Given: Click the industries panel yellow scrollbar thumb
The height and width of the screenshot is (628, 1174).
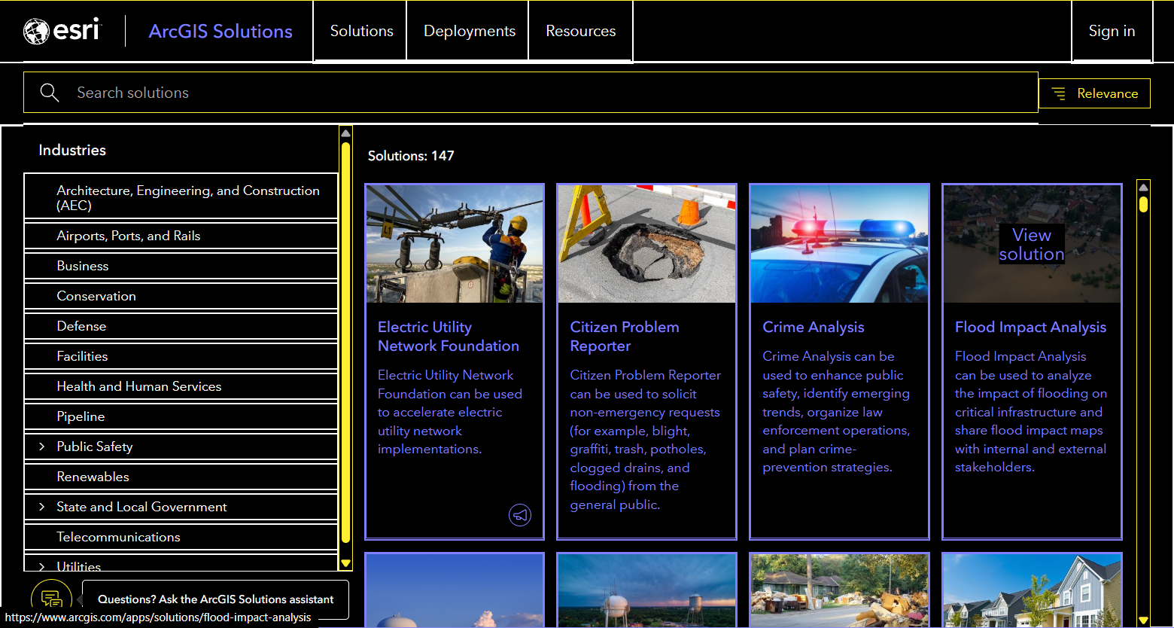Looking at the screenshot, I should 345,343.
